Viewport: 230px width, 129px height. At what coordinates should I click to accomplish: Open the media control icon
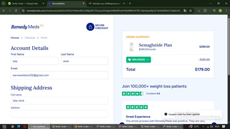coord(214,11)
